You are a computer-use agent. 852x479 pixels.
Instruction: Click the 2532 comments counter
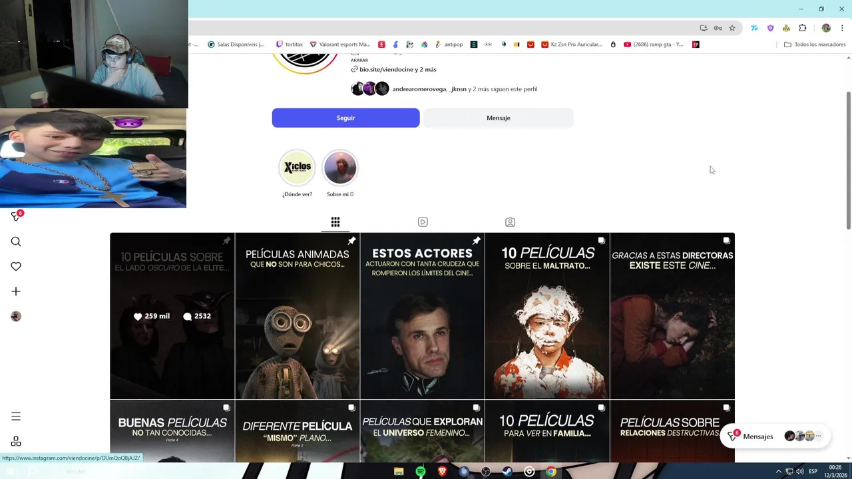(197, 316)
